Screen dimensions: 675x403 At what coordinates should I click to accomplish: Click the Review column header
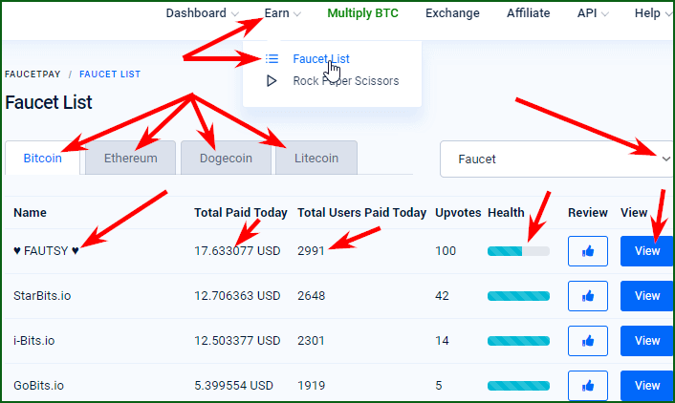pos(588,212)
